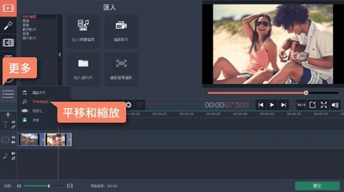The width and height of the screenshot is (344, 192).
Task: Mute the audio track speaker
Action: click(13, 153)
